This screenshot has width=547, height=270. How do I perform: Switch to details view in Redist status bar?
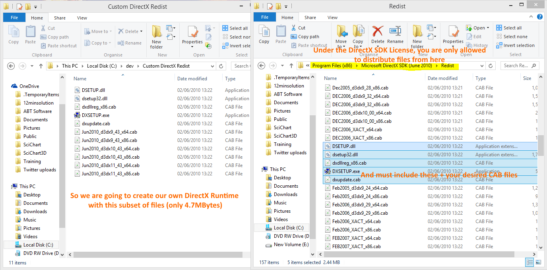[530, 262]
